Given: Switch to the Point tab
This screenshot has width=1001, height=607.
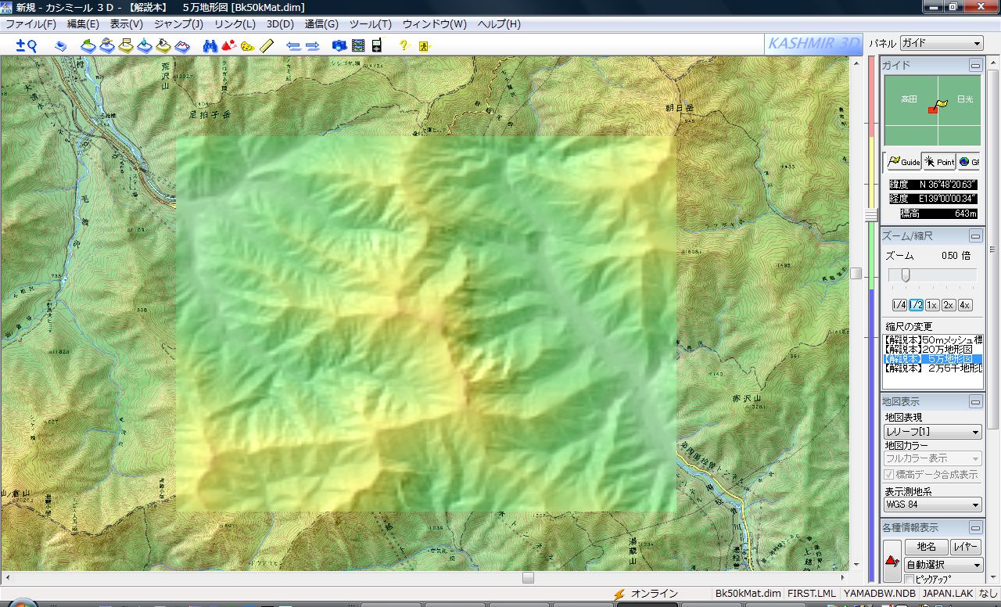Looking at the screenshot, I should tap(939, 162).
